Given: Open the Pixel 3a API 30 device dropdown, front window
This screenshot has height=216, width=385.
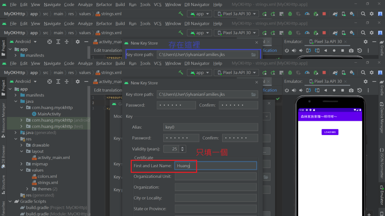Looking at the screenshot, I should pyautogui.click(x=236, y=72).
